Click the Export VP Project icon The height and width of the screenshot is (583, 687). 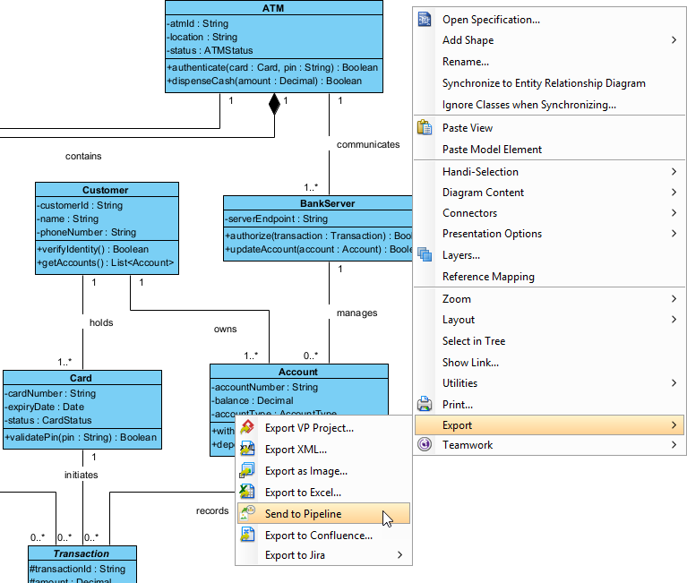247,427
